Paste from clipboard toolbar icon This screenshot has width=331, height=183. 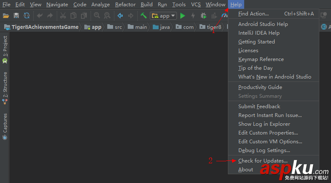(84, 15)
